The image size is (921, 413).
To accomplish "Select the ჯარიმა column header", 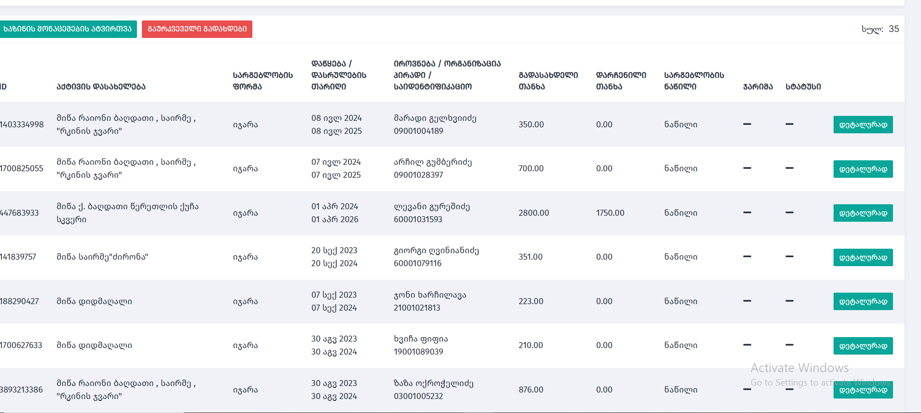I will pyautogui.click(x=758, y=86).
